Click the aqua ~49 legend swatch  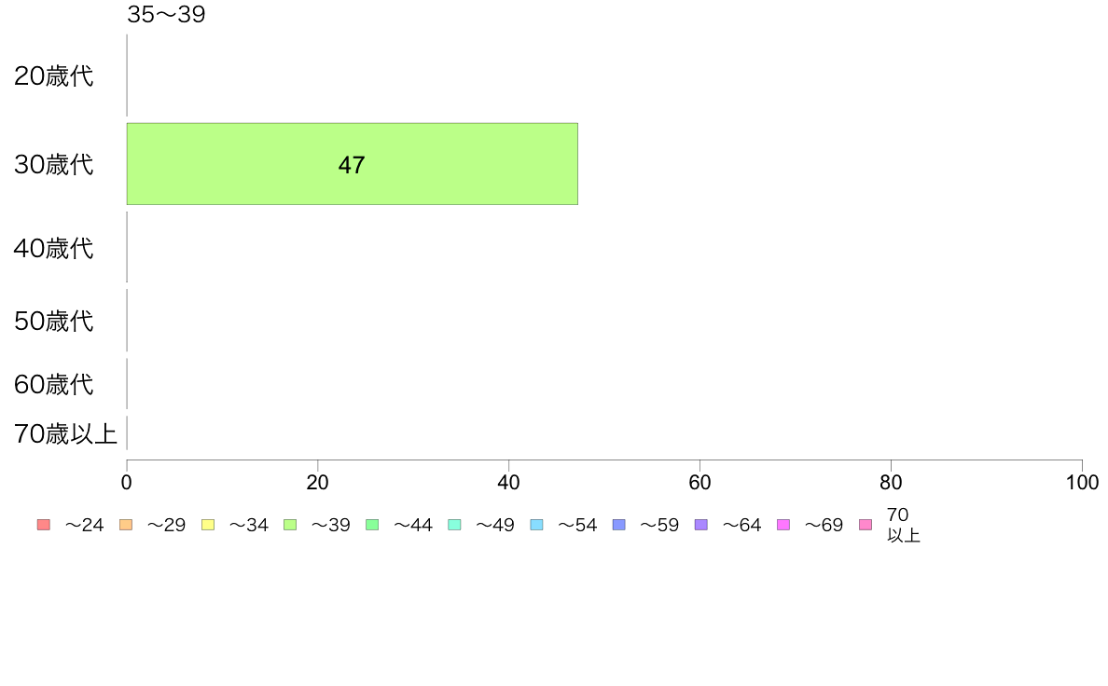pyautogui.click(x=454, y=525)
